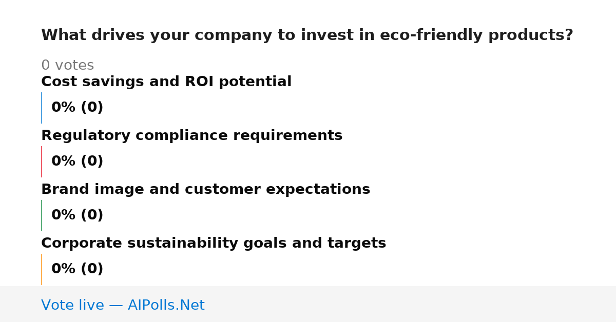The height and width of the screenshot is (322, 616).
Task: Select 'Corporate sustainability goals and targets' option
Action: pos(214,243)
